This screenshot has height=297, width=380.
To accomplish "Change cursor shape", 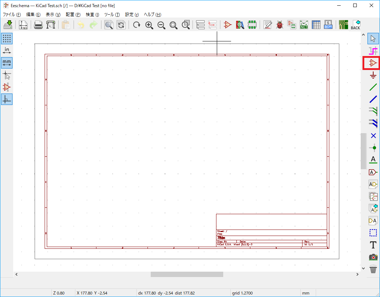I will tap(7, 75).
